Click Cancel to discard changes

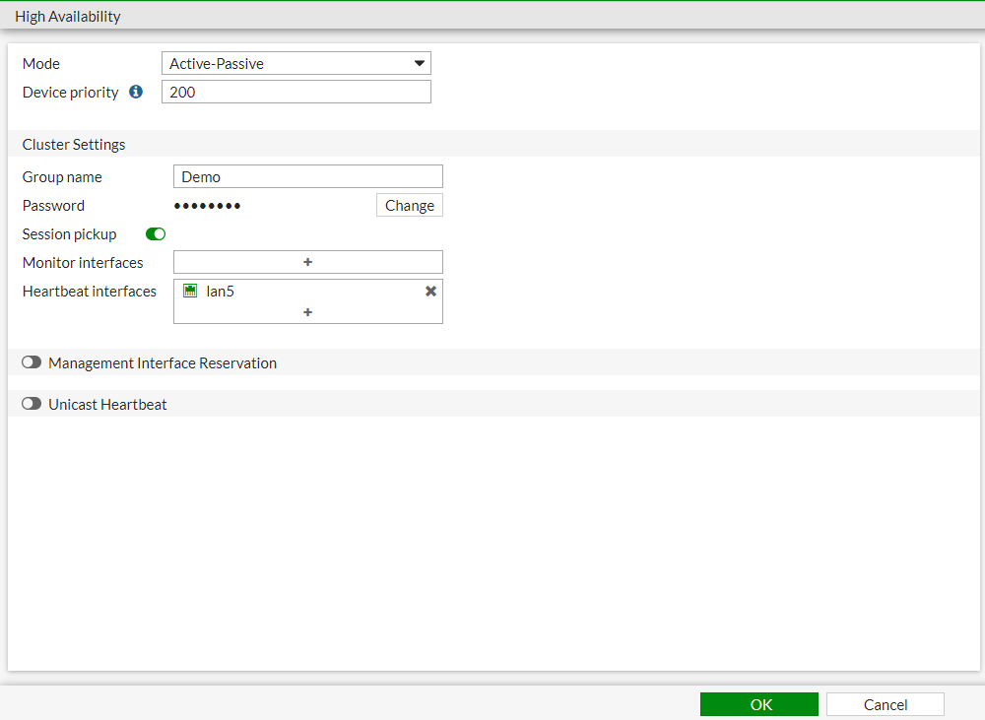coord(886,704)
